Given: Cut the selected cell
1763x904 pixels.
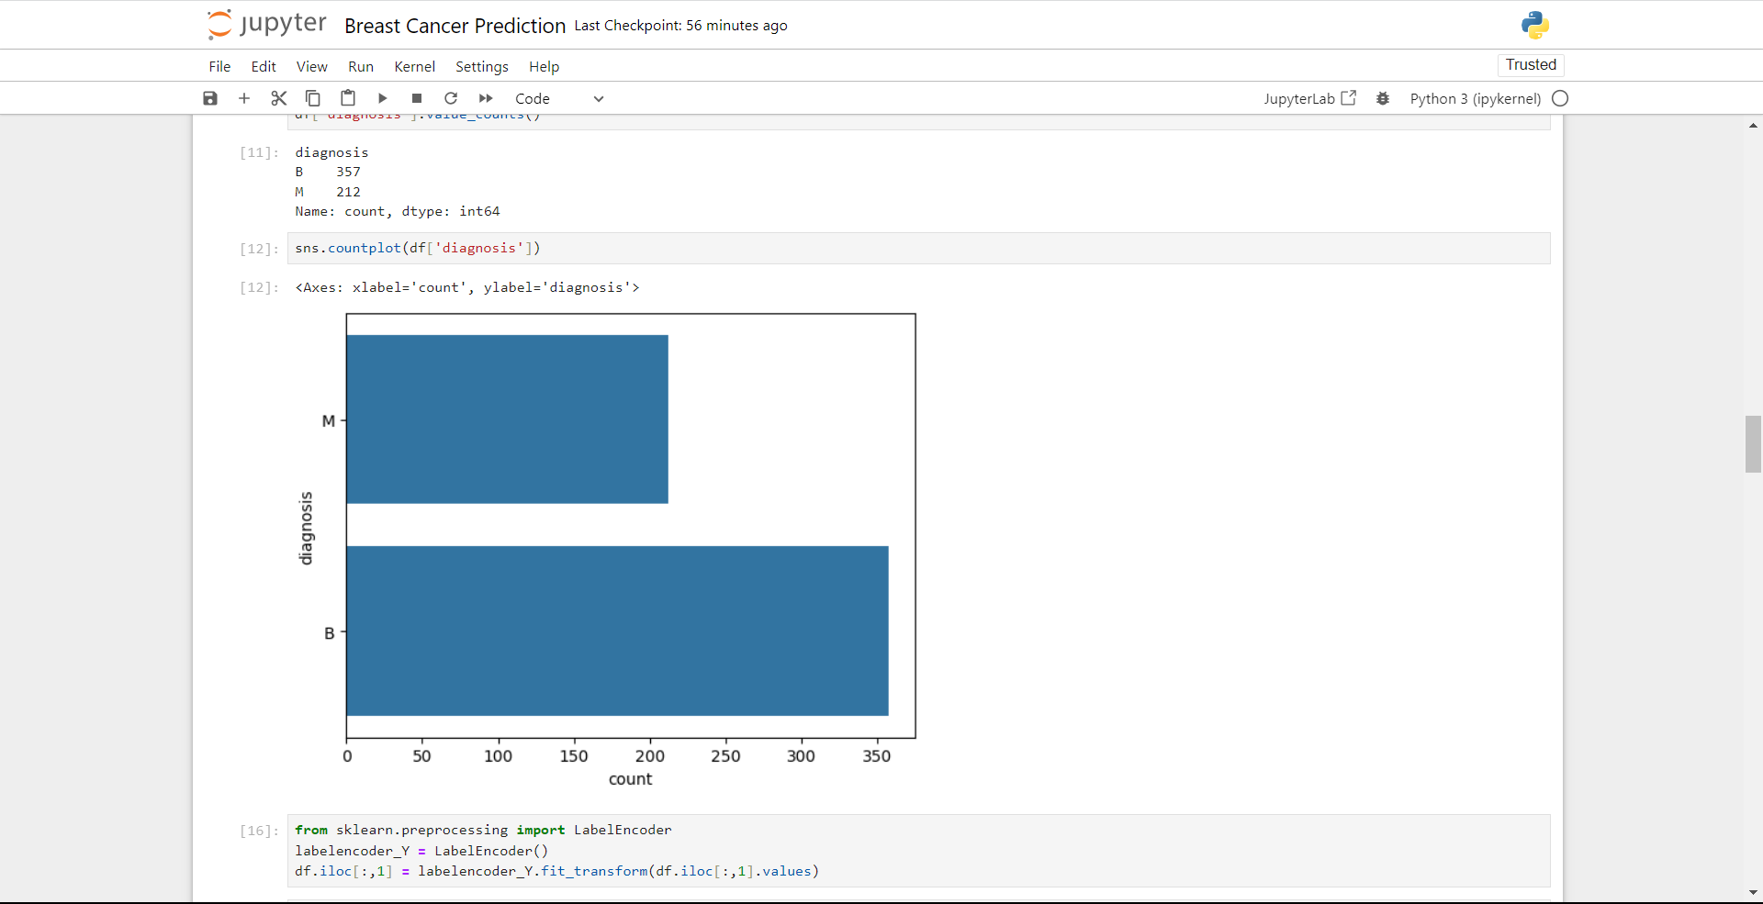Looking at the screenshot, I should click(x=278, y=98).
